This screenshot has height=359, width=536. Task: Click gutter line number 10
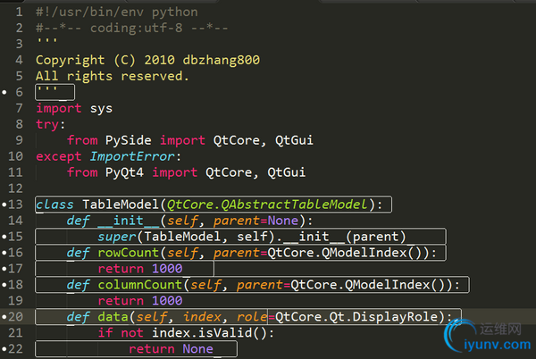pos(15,156)
